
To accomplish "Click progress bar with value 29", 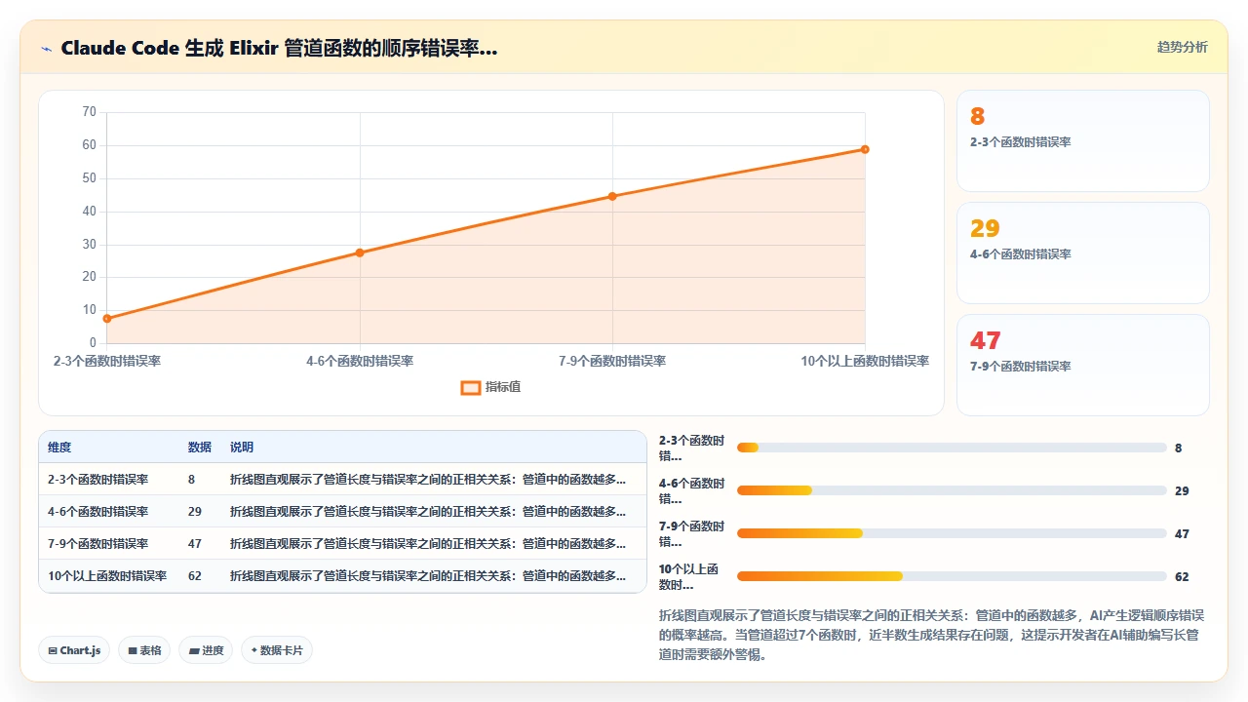I will click(952, 490).
